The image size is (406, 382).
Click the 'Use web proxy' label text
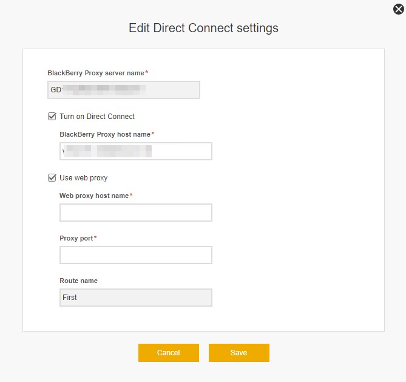pyautogui.click(x=83, y=178)
